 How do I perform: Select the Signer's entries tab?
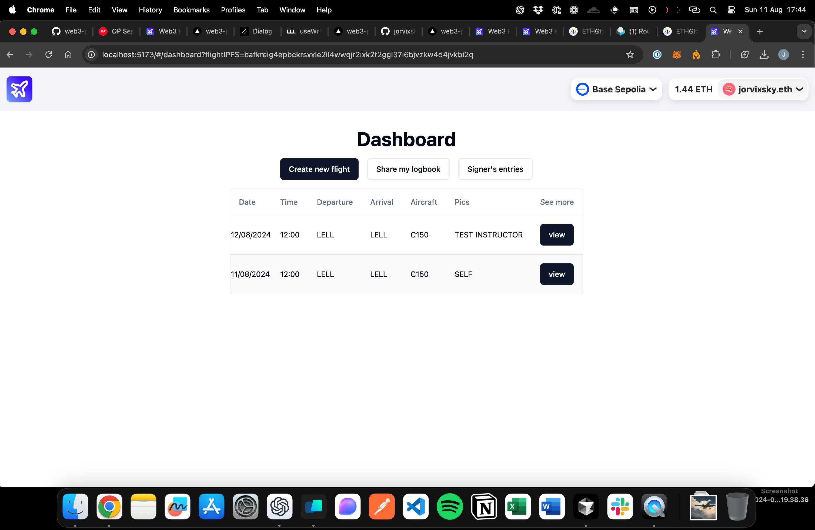pos(495,169)
